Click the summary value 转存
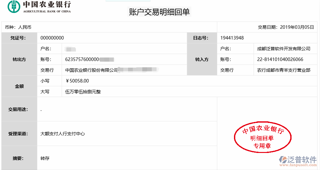The height and width of the screenshot is (170, 320). (x=45, y=158)
